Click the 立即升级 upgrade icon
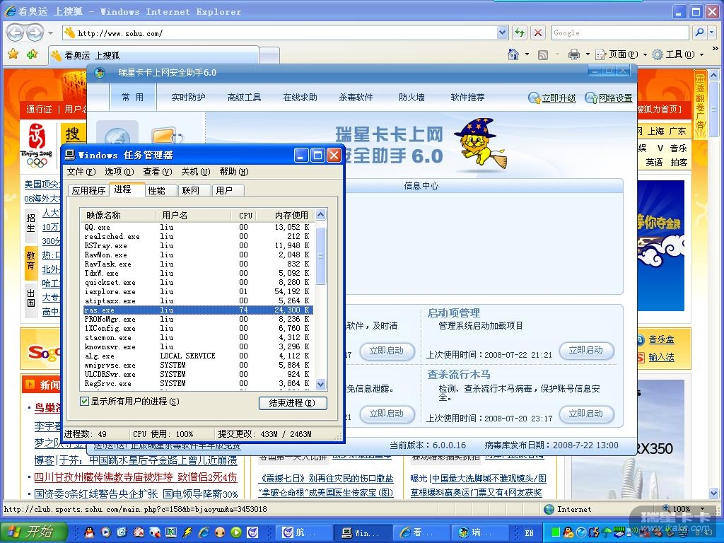Image resolution: width=724 pixels, height=543 pixels. click(535, 98)
